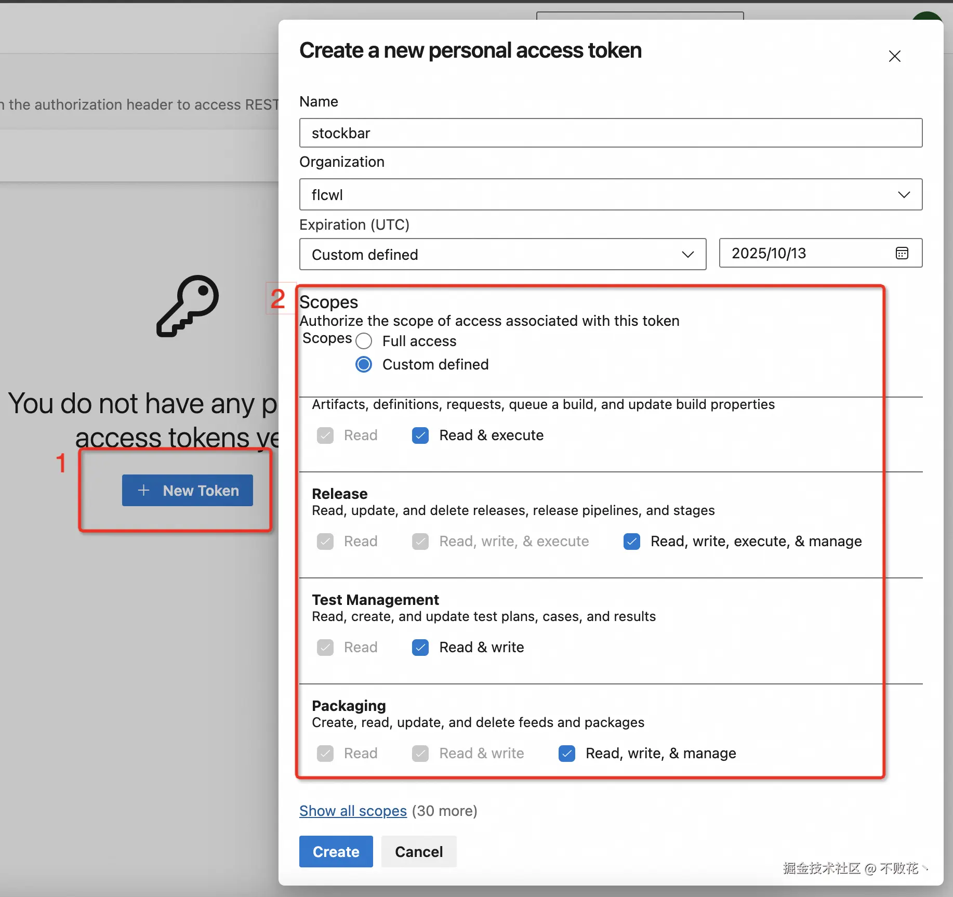Screen dimensions: 953x897
Task: Toggle Test Management Read & write checkbox
Action: (420, 648)
